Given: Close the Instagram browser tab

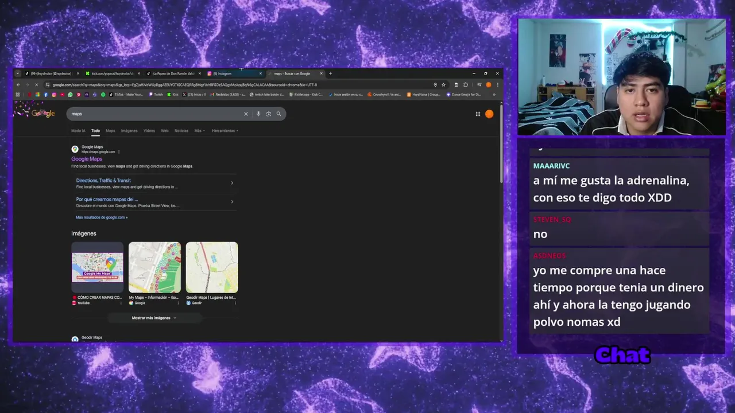Looking at the screenshot, I should click(x=260, y=73).
